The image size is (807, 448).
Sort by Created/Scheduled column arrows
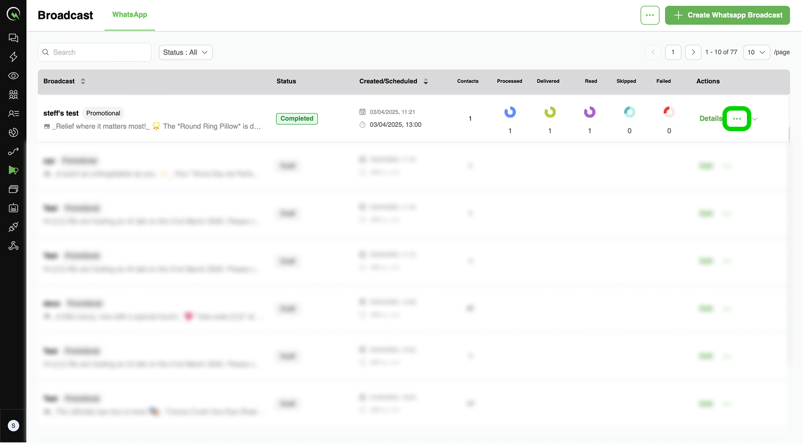[x=426, y=81]
